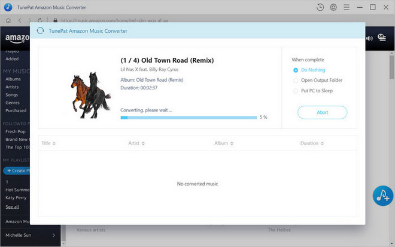Image resolution: width=395 pixels, height=247 pixels.
Task: Click the Amazon Music item at sidebar bottom
Action: coord(17,221)
